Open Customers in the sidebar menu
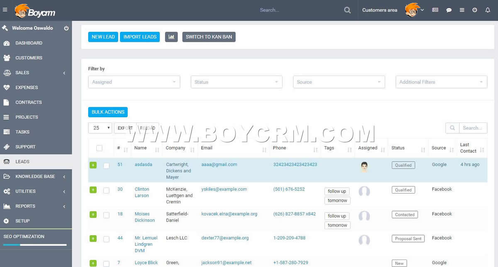The width and height of the screenshot is (498, 267). 29,58
